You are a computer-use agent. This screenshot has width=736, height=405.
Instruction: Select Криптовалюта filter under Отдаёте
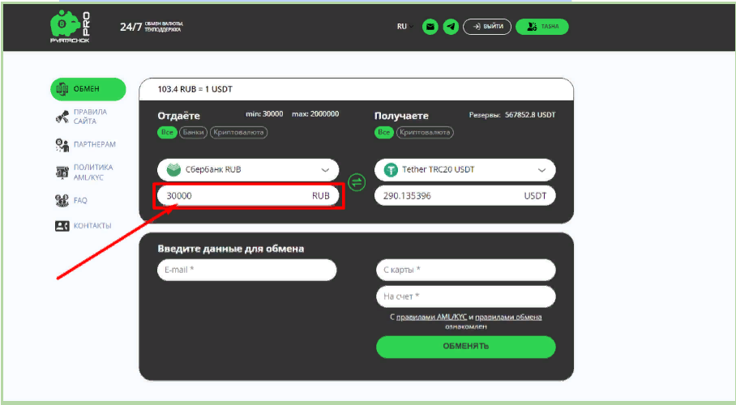point(238,132)
